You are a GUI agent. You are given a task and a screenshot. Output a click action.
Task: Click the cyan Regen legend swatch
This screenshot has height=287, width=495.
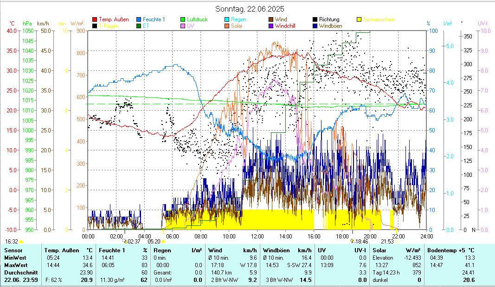(x=227, y=19)
